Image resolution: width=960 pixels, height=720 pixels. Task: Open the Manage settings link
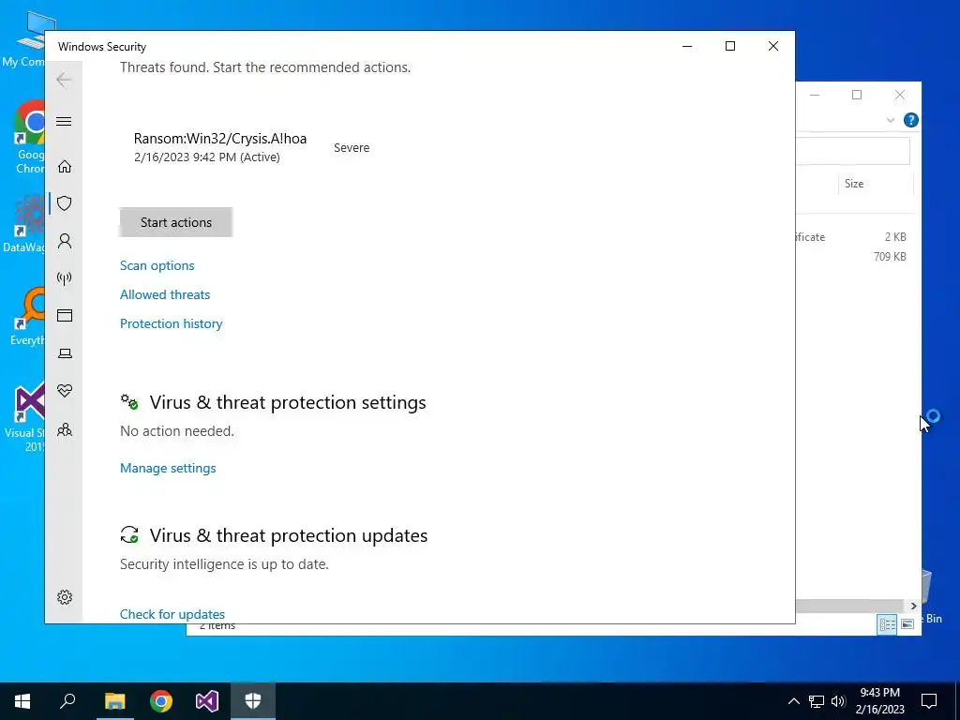(x=168, y=469)
